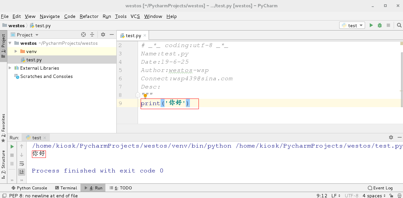Viewport: 403px width, 198px height.
Task: Collapse the docstring fold marker at line 8
Action: tap(138, 95)
